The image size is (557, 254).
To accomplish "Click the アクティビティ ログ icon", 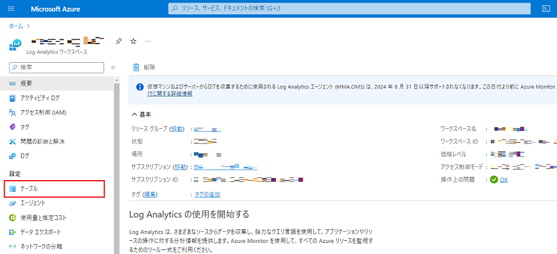I will [x=12, y=98].
